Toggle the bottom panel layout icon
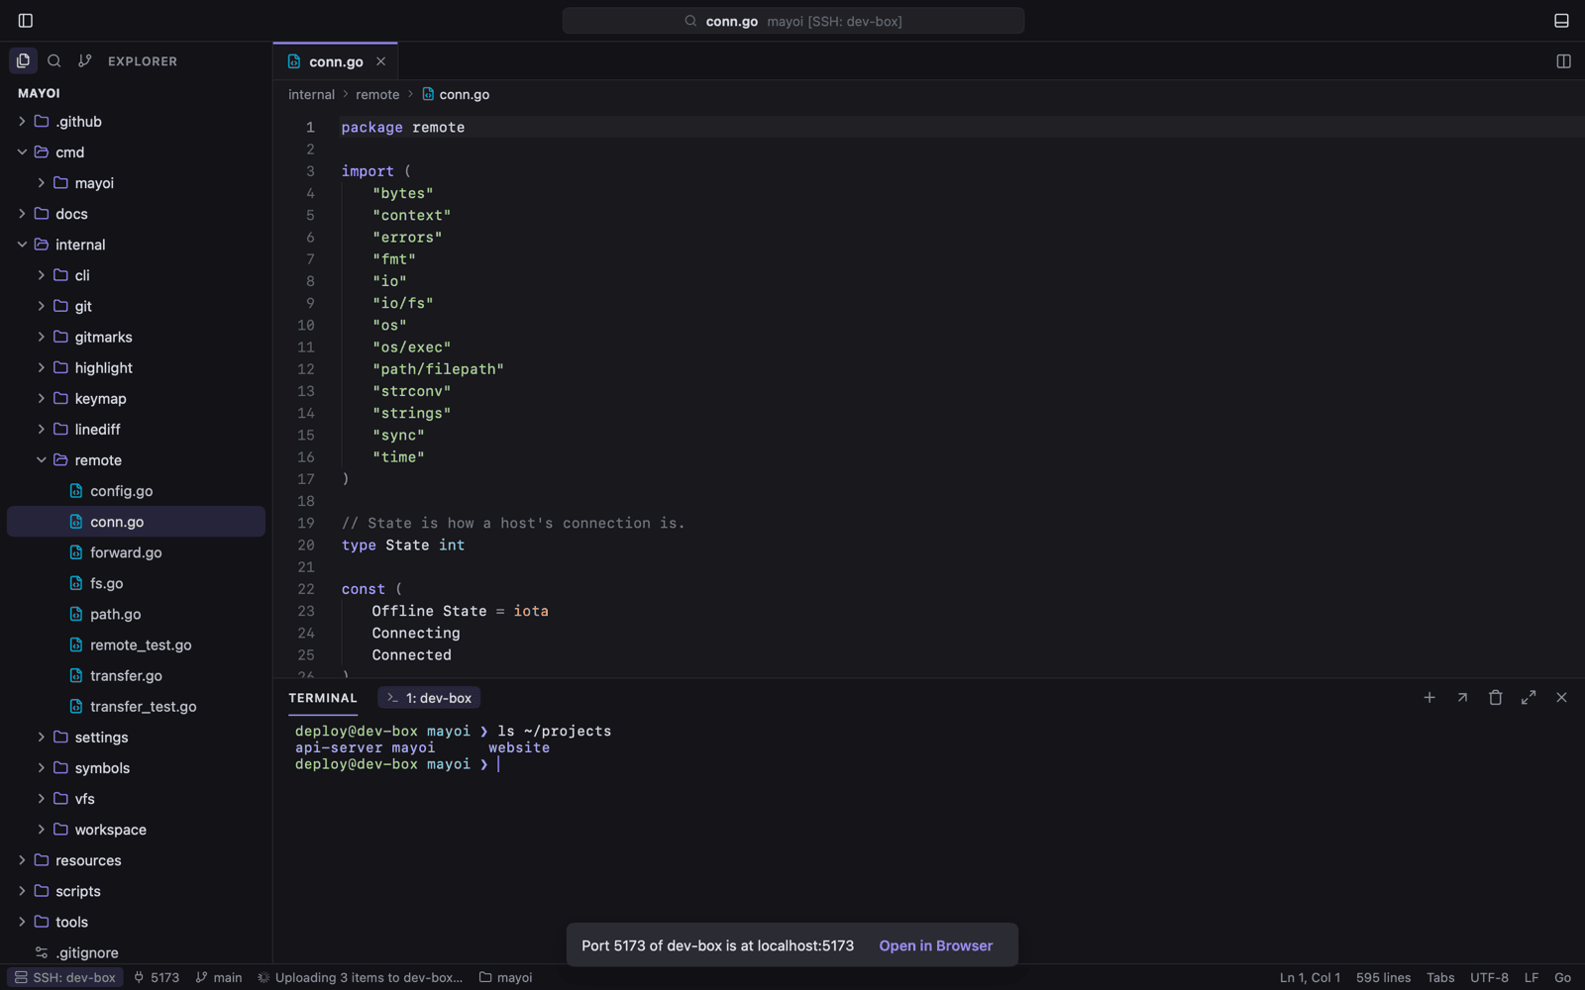1585x990 pixels. 1561,21
